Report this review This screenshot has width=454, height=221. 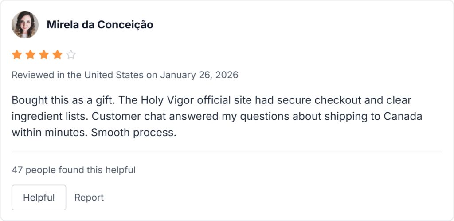coord(89,198)
